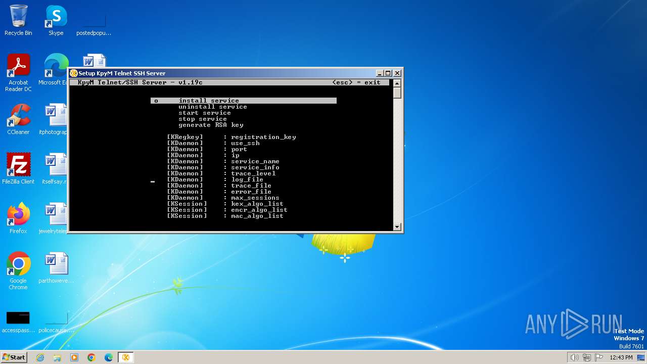Launch Firefox from the desktop
Image resolution: width=647 pixels, height=364 pixels.
[x=18, y=218]
